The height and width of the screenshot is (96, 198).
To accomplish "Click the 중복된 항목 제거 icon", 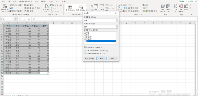I will pos(124,8).
